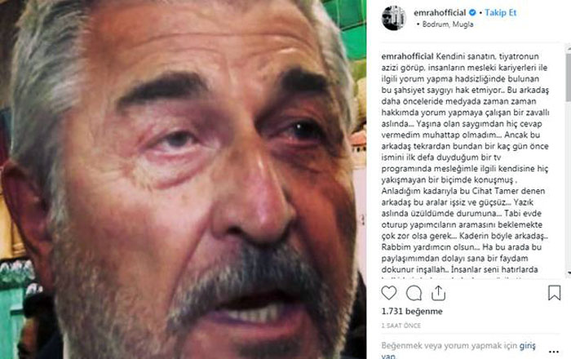Screen dimensions: 571x359
Task: Click the blue verified badge beside emrahofficial
Action: [472, 13]
